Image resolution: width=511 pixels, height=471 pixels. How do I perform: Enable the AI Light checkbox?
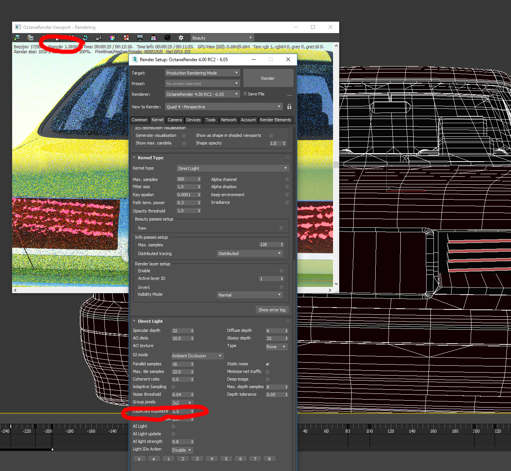click(173, 427)
